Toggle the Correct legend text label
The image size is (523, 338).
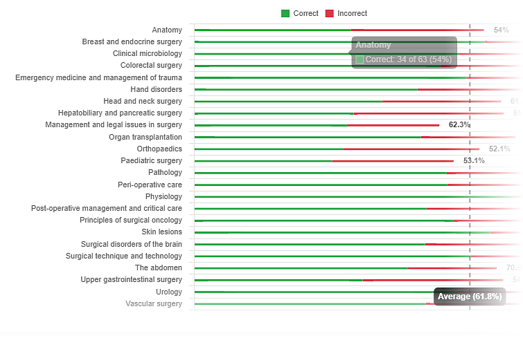coord(305,14)
